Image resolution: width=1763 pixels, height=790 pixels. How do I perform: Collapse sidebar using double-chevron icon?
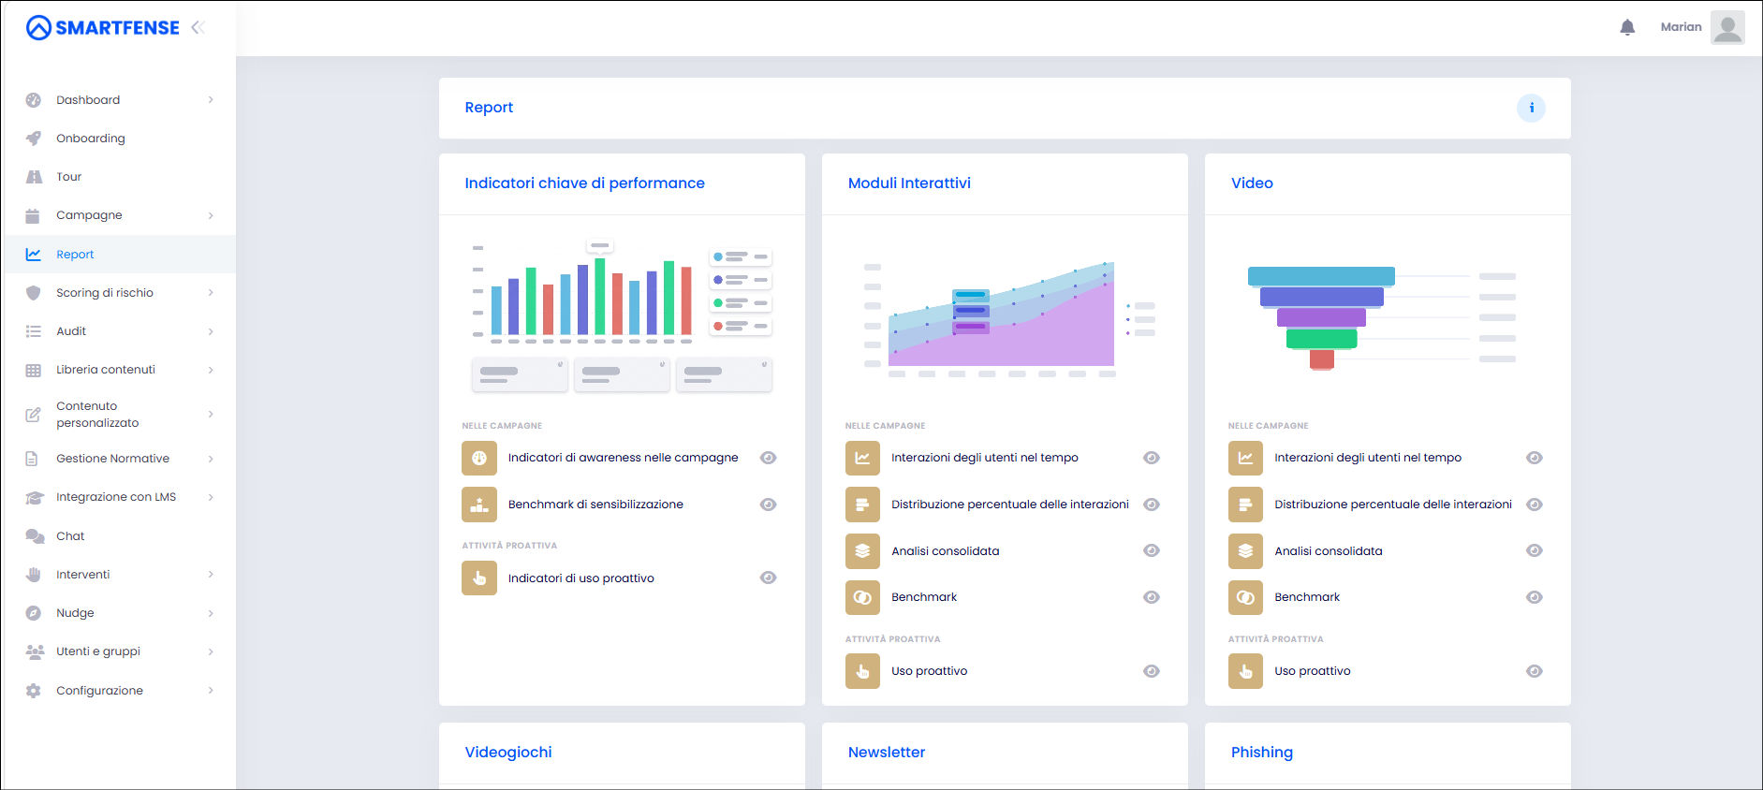(198, 27)
